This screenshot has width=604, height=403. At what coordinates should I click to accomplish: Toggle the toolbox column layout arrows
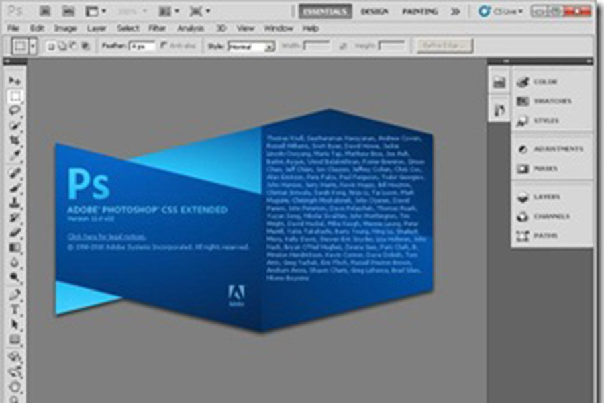(7, 61)
